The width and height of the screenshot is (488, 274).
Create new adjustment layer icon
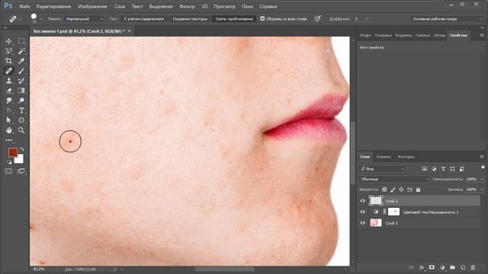coord(442,267)
